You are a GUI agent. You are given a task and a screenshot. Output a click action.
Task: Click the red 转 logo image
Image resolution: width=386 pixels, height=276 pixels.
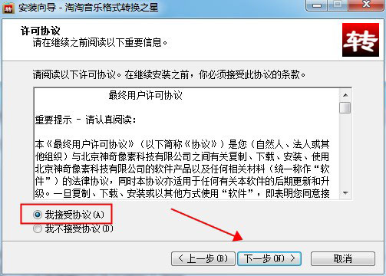361,40
